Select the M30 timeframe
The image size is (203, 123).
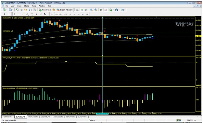(x=65, y=14)
